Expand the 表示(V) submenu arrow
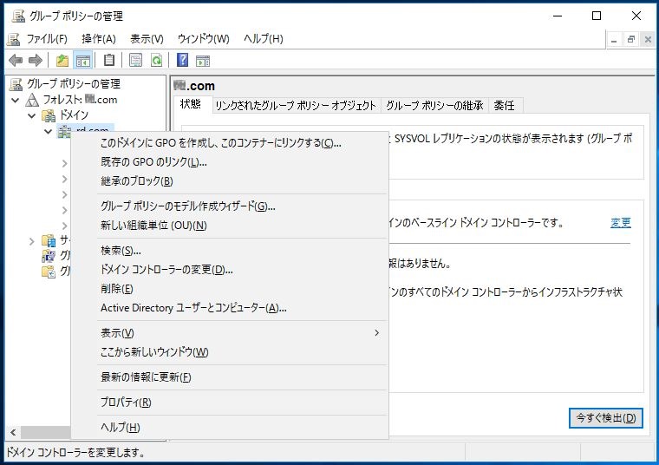Image resolution: width=659 pixels, height=465 pixels. [x=376, y=333]
